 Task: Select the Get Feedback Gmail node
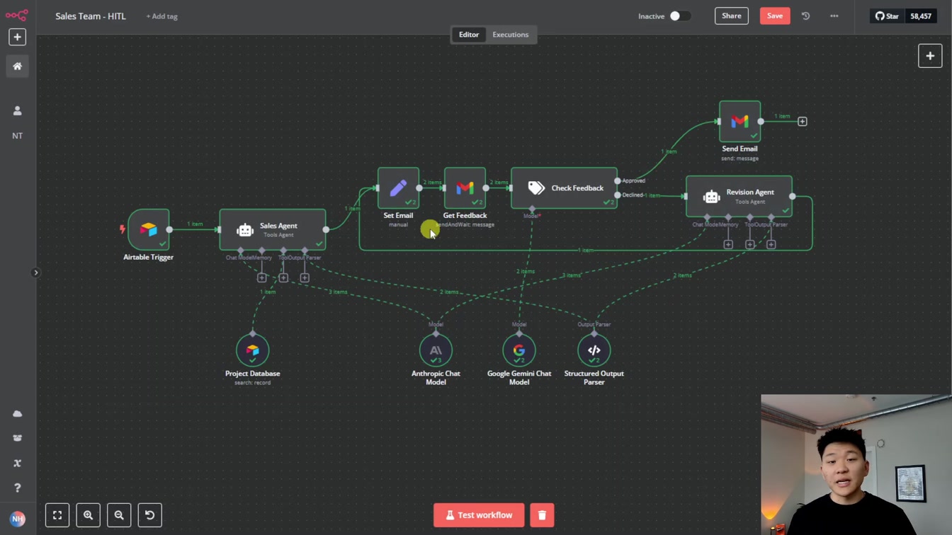click(465, 188)
